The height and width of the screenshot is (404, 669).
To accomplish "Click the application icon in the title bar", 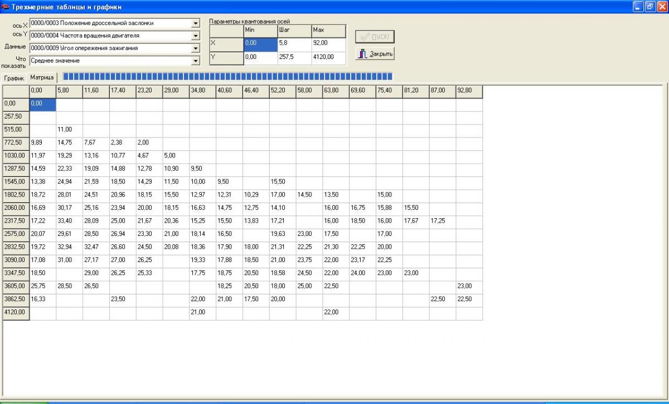I will pos(6,7).
